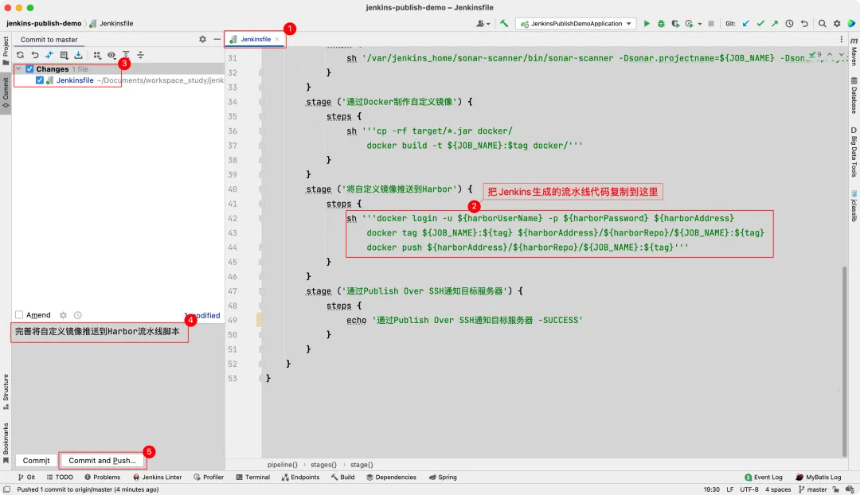
Task: Click the green Git commit checkmark
Action: pos(760,24)
